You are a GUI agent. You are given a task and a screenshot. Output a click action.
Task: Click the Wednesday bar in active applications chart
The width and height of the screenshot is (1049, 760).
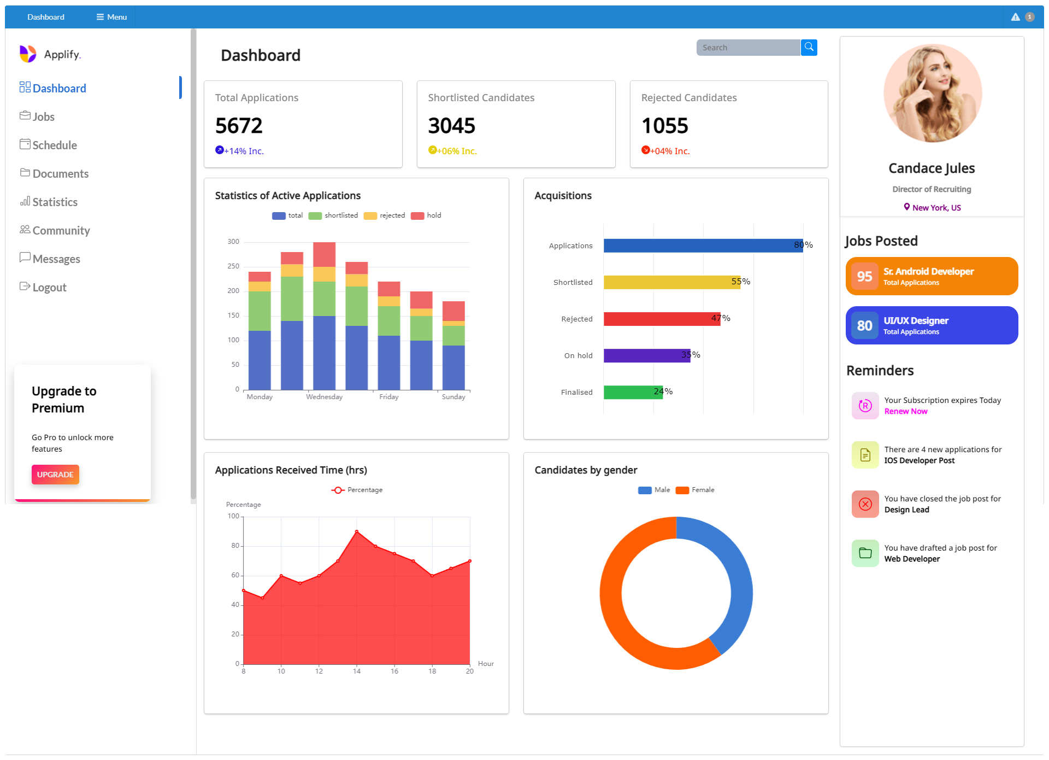coord(324,316)
